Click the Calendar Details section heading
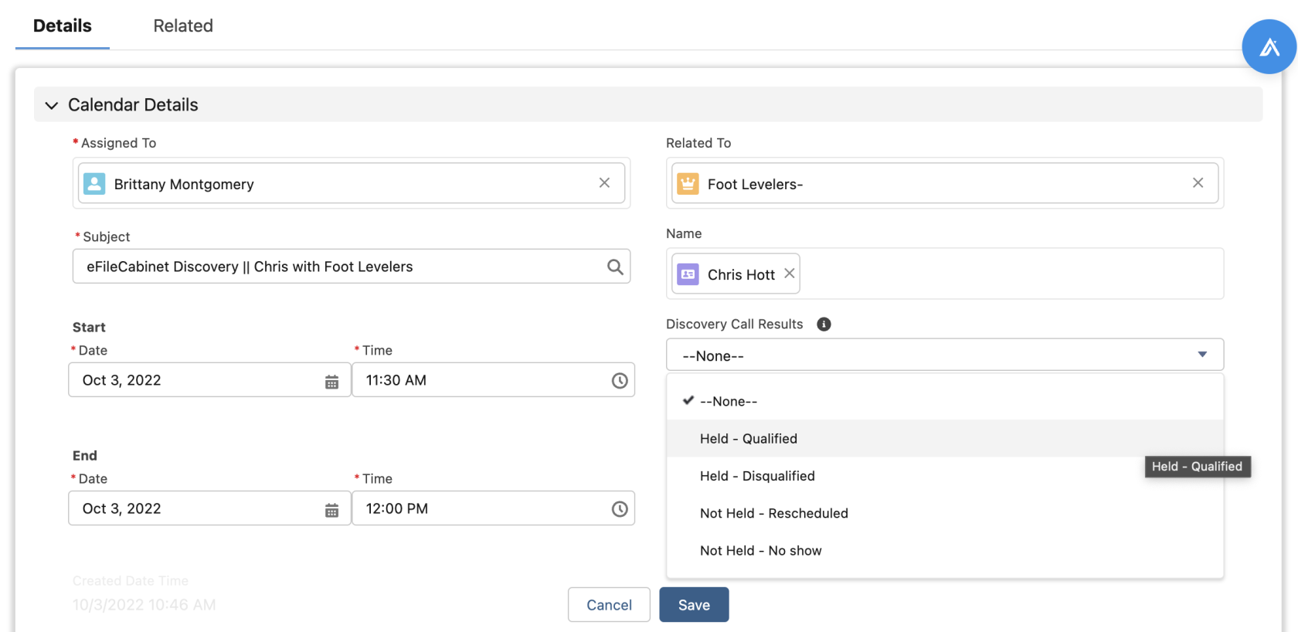Screen dimensions: 1298x632 click(x=133, y=105)
